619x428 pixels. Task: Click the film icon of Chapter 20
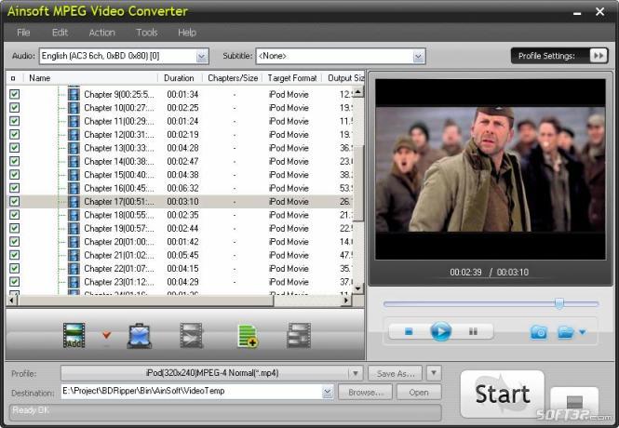[74, 242]
